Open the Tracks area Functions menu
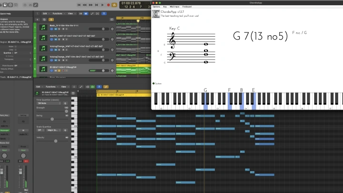The image size is (343, 193). [58, 13]
